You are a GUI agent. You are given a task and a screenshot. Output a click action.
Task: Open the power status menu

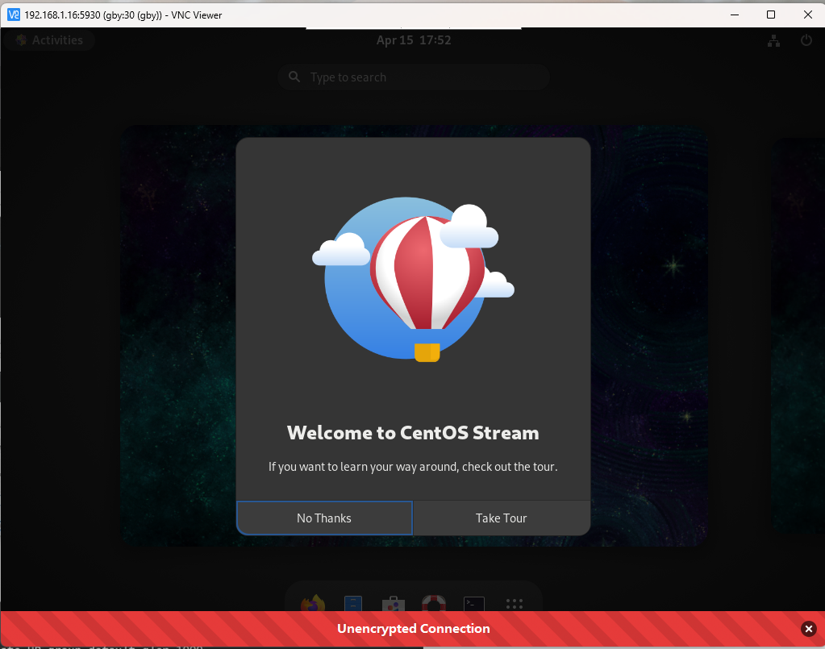pos(806,40)
